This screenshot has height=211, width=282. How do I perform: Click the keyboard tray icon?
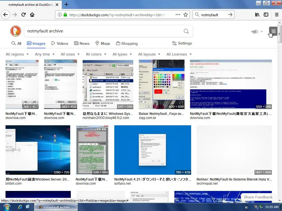pyautogui.click(x=246, y=207)
